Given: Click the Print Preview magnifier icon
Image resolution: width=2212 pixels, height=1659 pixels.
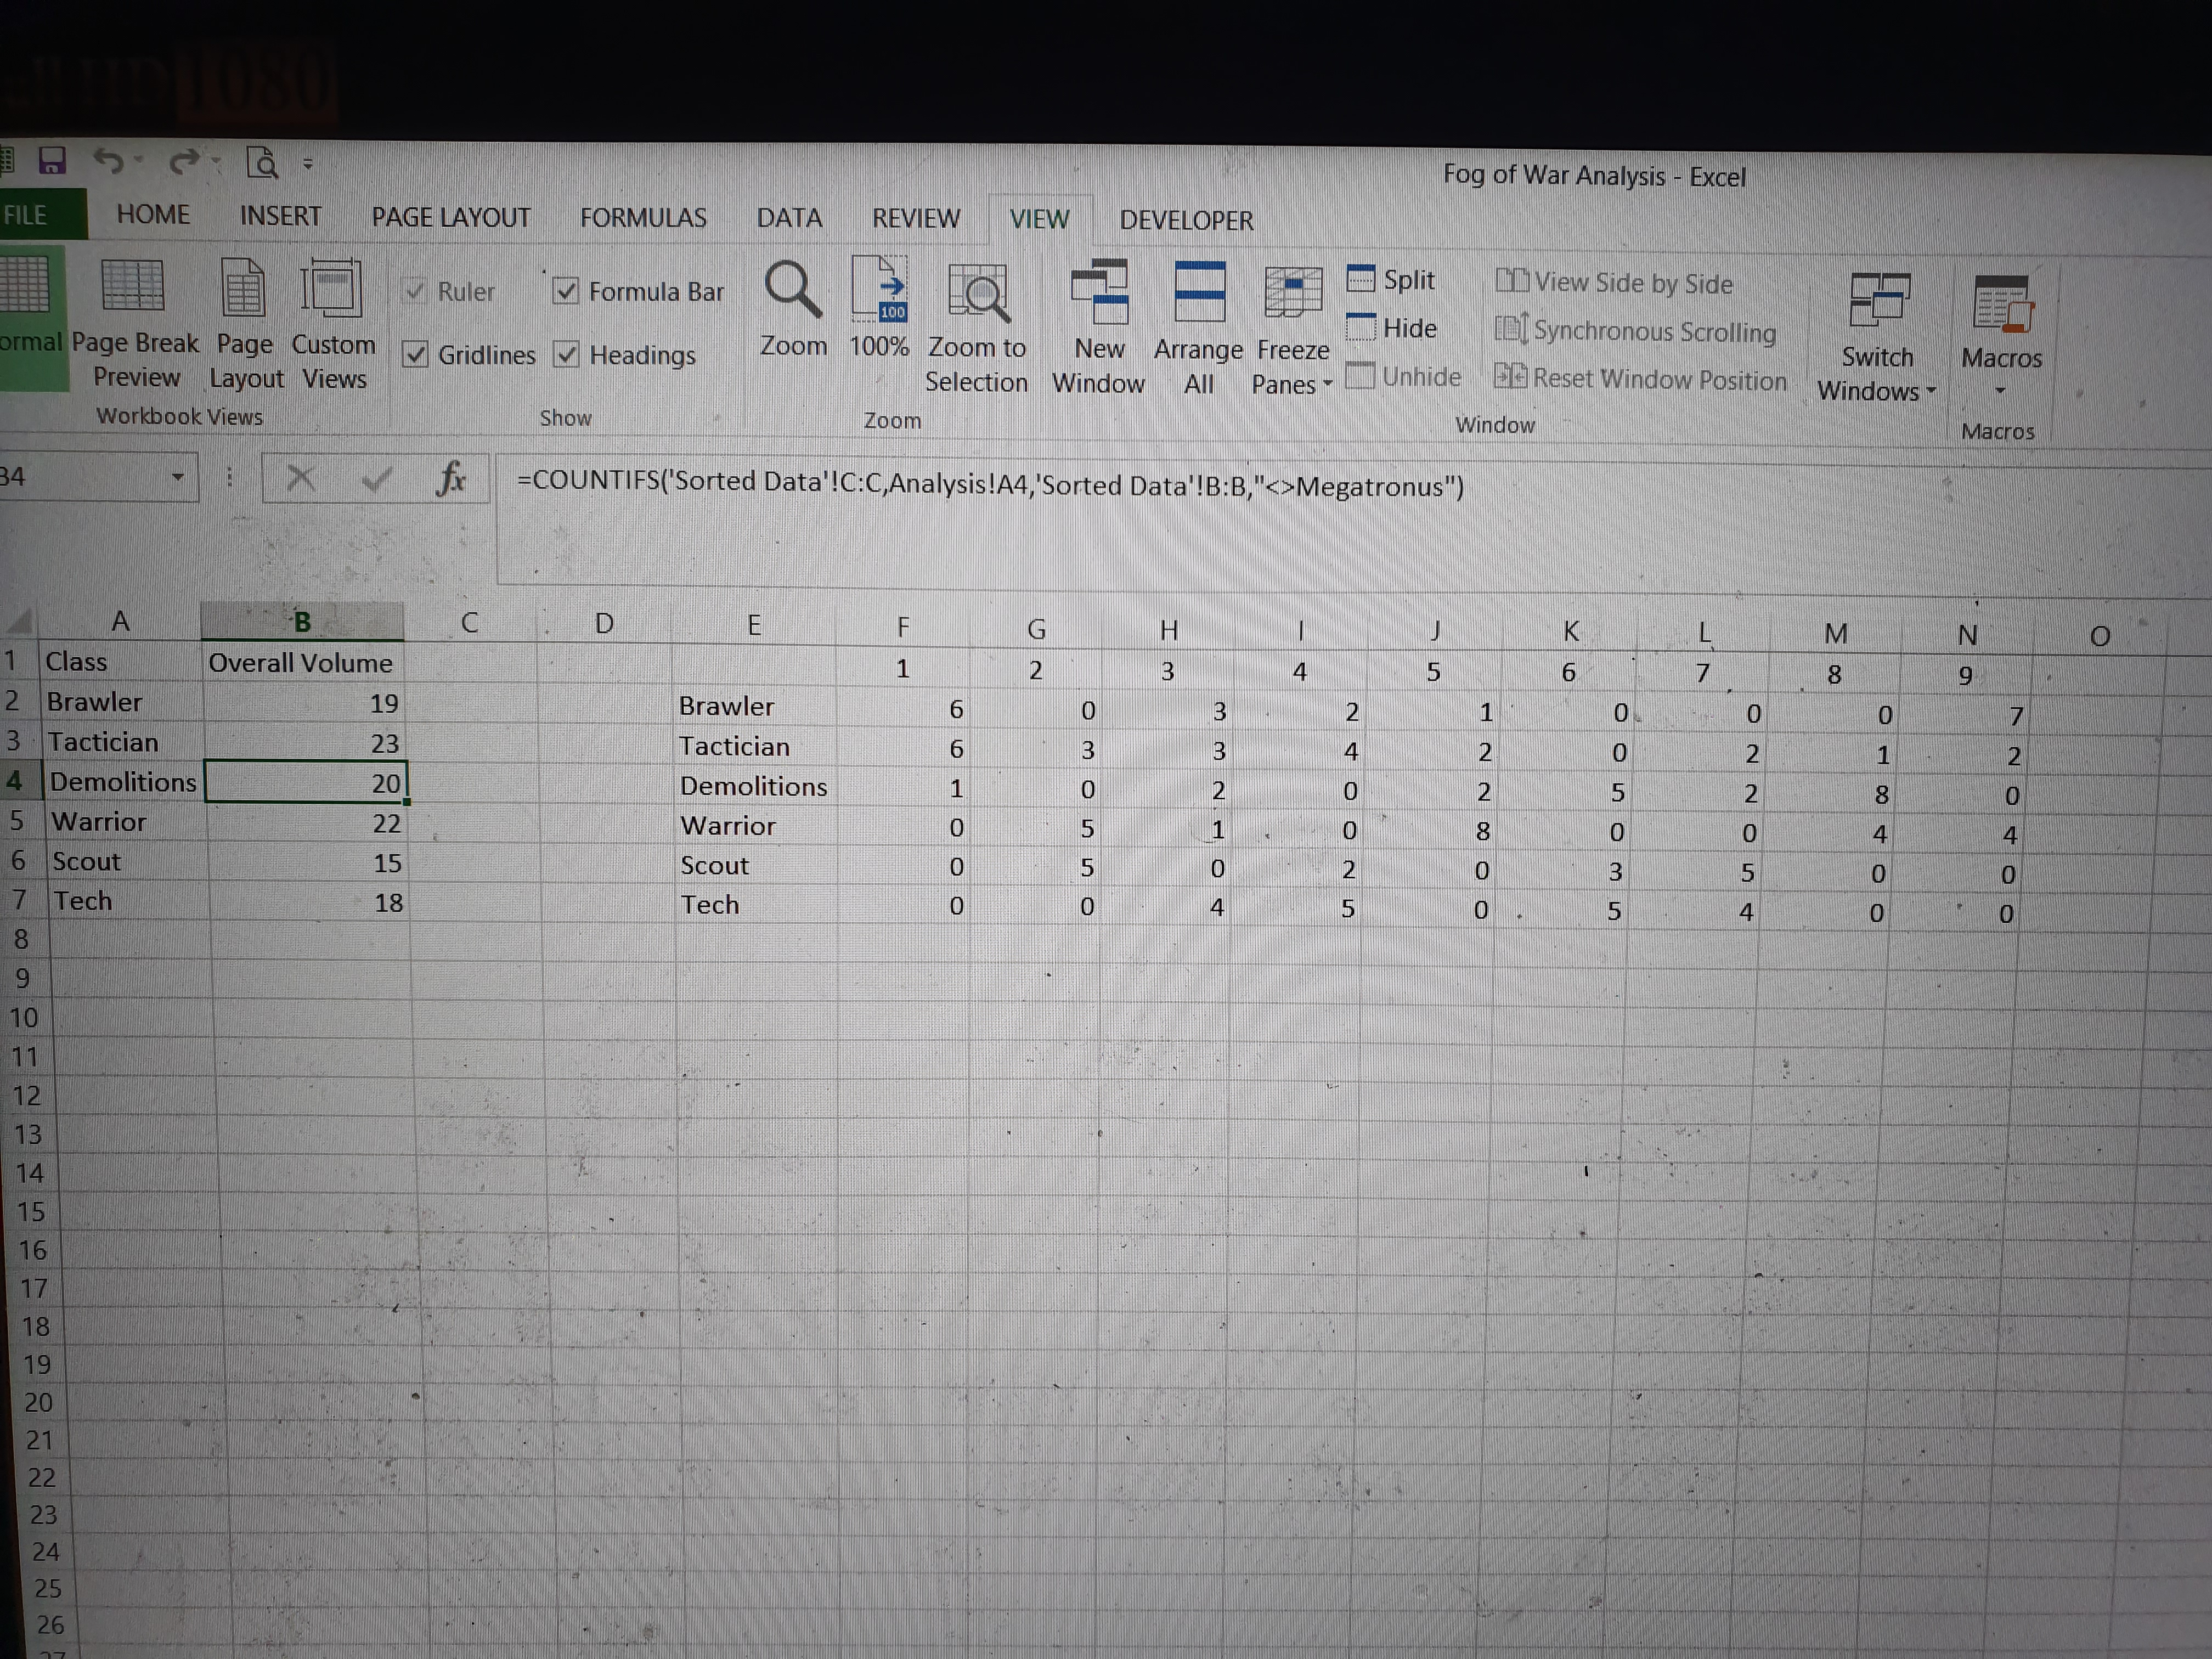Looking at the screenshot, I should point(262,162).
